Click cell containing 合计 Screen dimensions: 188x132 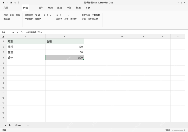26,58
